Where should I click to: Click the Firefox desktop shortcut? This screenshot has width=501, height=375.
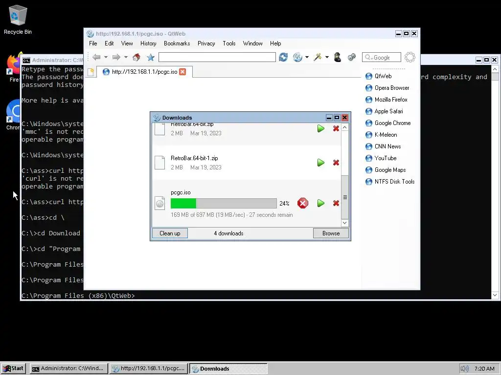[13, 68]
